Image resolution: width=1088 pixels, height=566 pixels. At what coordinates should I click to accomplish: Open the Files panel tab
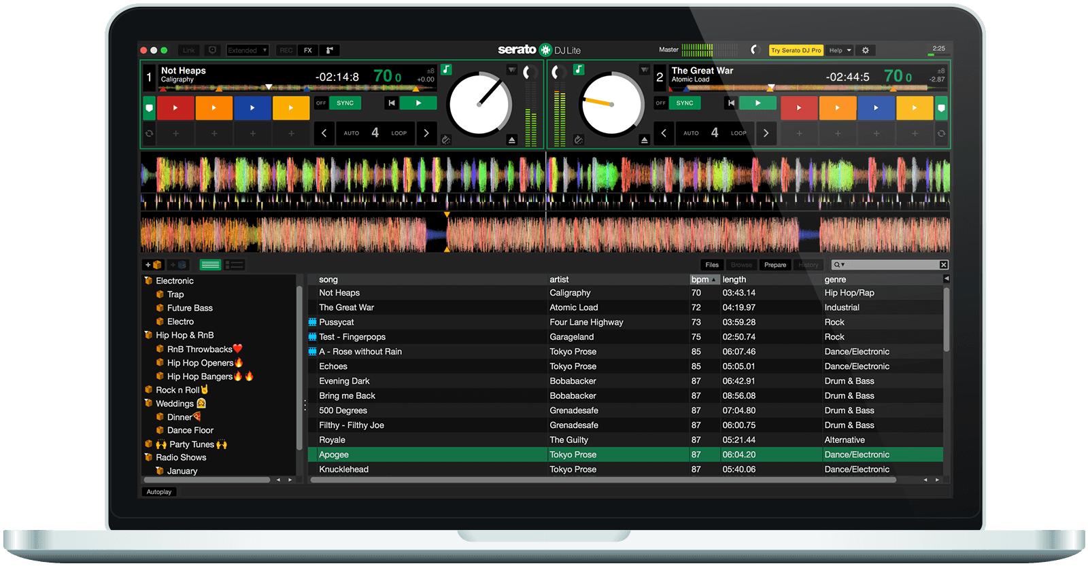tap(712, 265)
